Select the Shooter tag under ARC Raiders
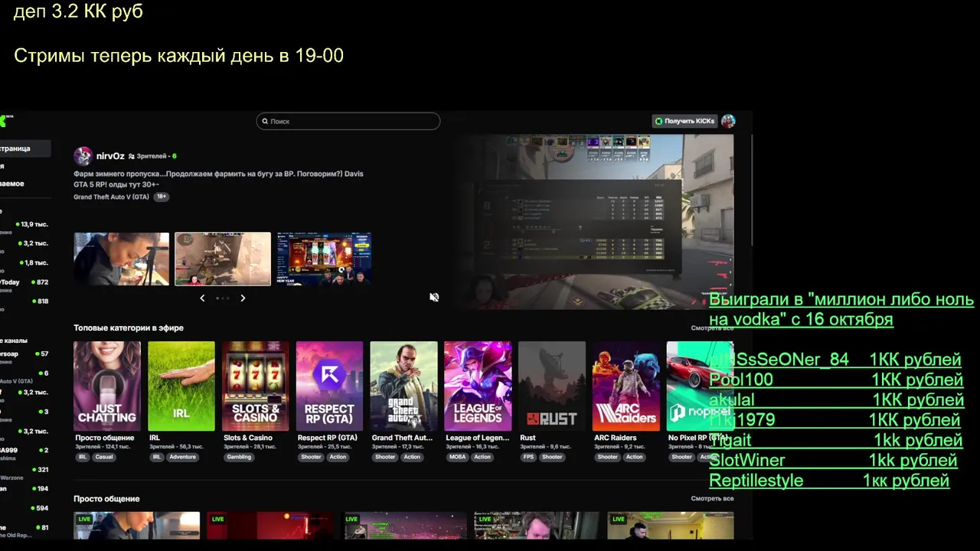This screenshot has width=980, height=551. pyautogui.click(x=607, y=457)
